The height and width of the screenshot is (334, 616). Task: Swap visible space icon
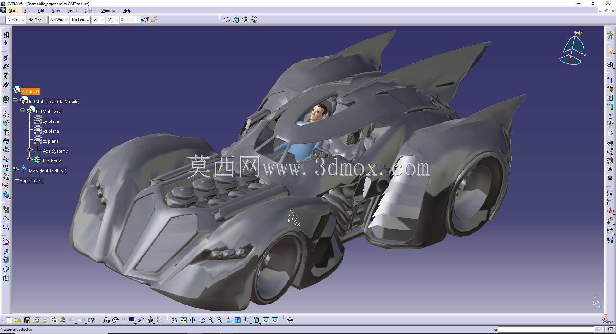pyautogui.click(x=275, y=320)
